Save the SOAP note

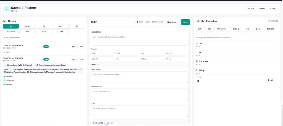coord(185,22)
